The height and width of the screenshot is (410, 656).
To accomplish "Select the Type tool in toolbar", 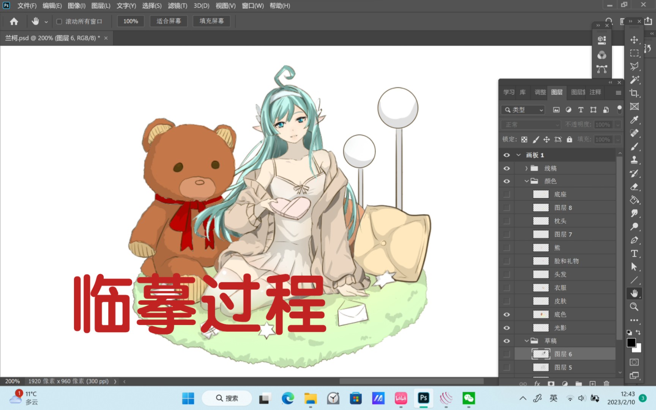I will coord(634,254).
